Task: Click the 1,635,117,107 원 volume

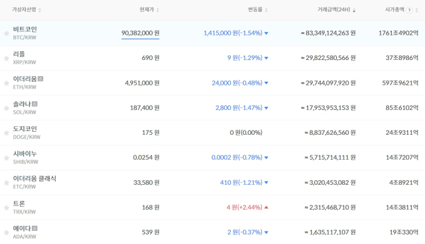Action: [330, 232]
